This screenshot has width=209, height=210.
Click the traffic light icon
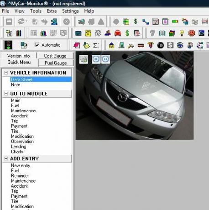tap(8, 45)
